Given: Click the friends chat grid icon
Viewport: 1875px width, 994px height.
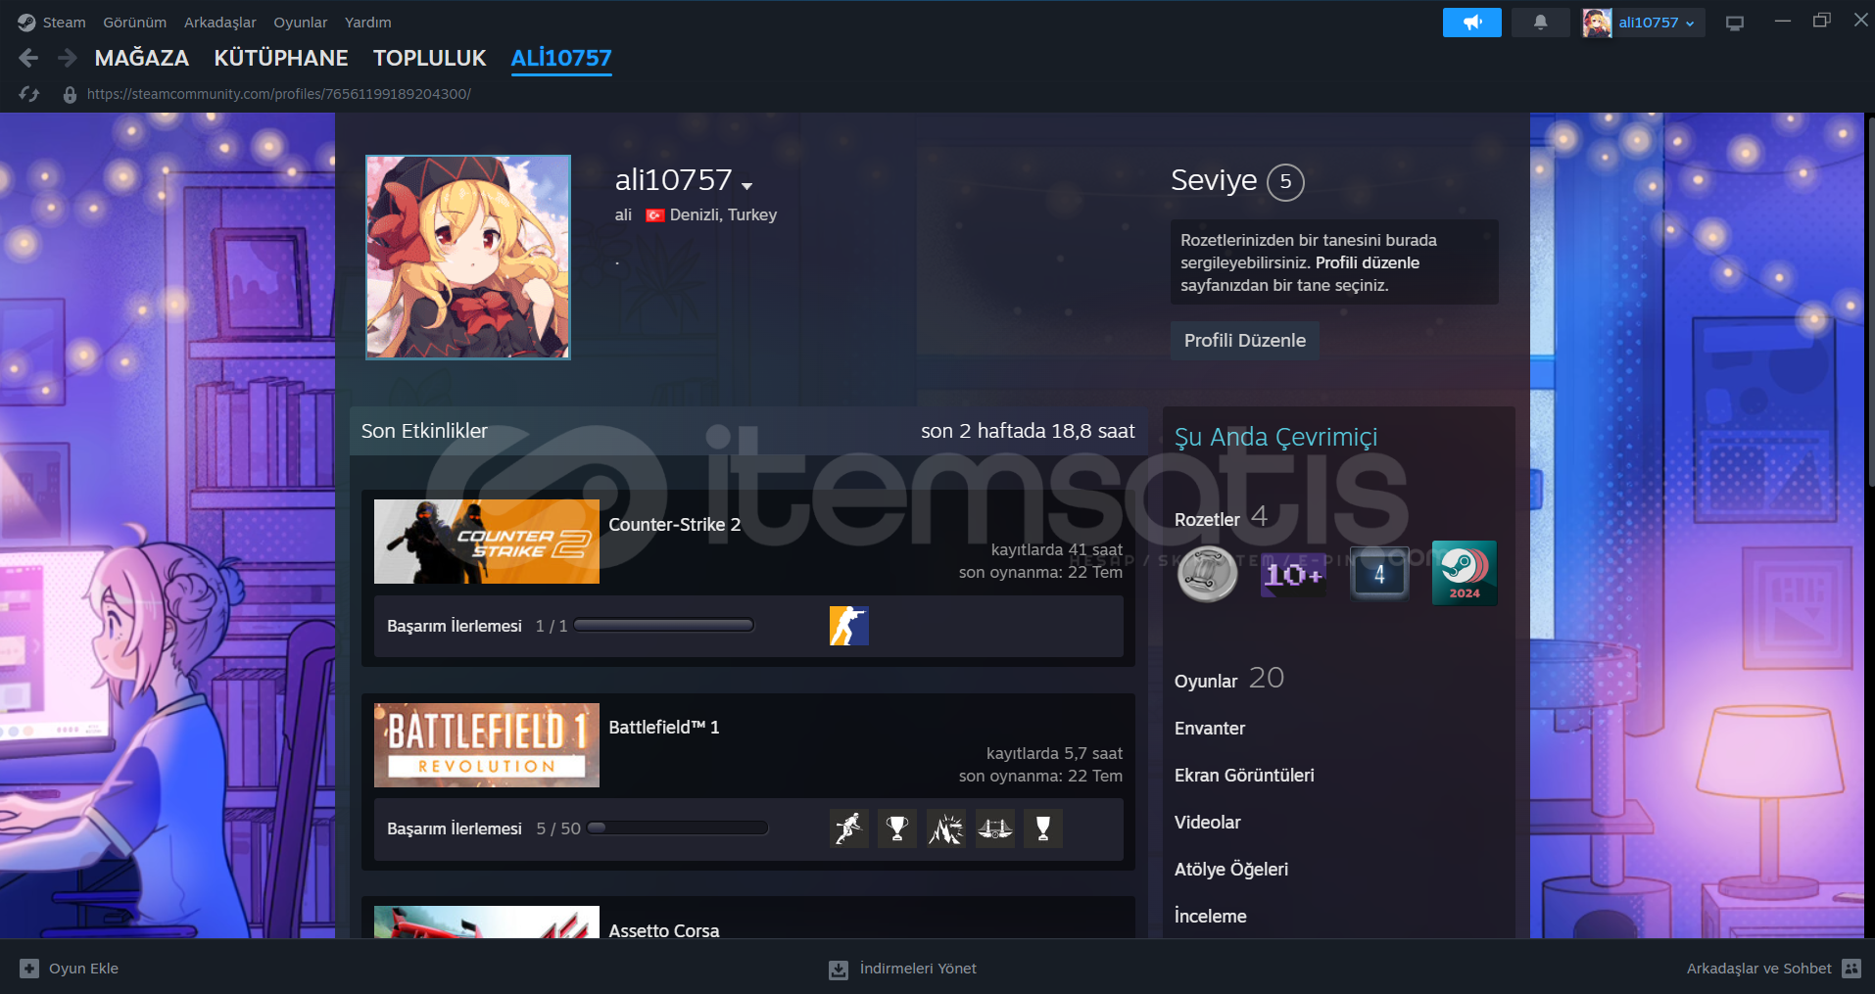Looking at the screenshot, I should (1851, 969).
